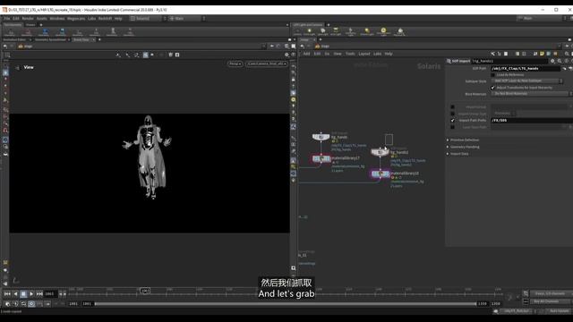Viewport: 573px width, 322px height.
Task: Toggle the Layer Save Path checkbox
Action: coord(452,127)
